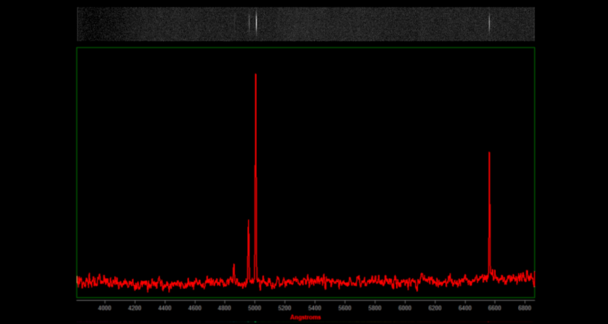
Task: Click the medium peak near 4959 Angstroms
Action: pos(248,221)
